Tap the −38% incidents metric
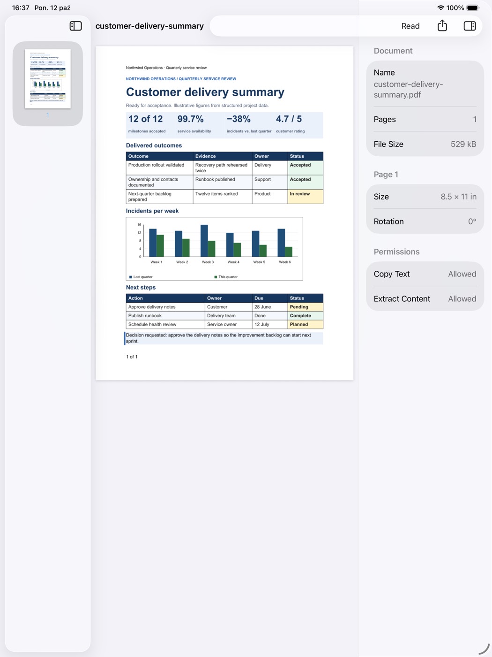This screenshot has height=657, width=492. (x=249, y=124)
